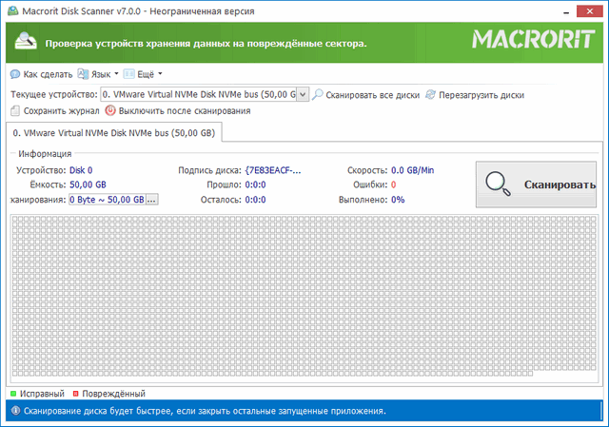The height and width of the screenshot is (427, 609).
Task: Click the app icon in title bar
Action: click(13, 10)
